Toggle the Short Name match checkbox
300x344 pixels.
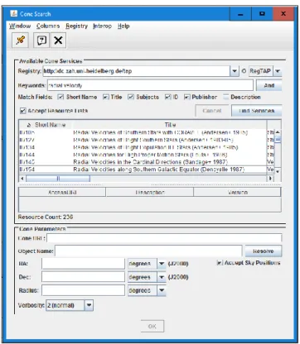click(x=60, y=97)
